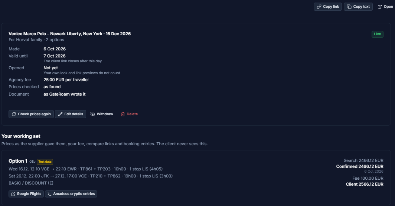
Task: Click the chain-link icon on Copy link
Action: [319, 7]
